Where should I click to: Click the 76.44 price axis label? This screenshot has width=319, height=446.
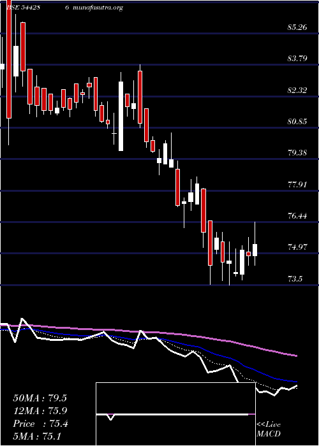pyautogui.click(x=297, y=216)
